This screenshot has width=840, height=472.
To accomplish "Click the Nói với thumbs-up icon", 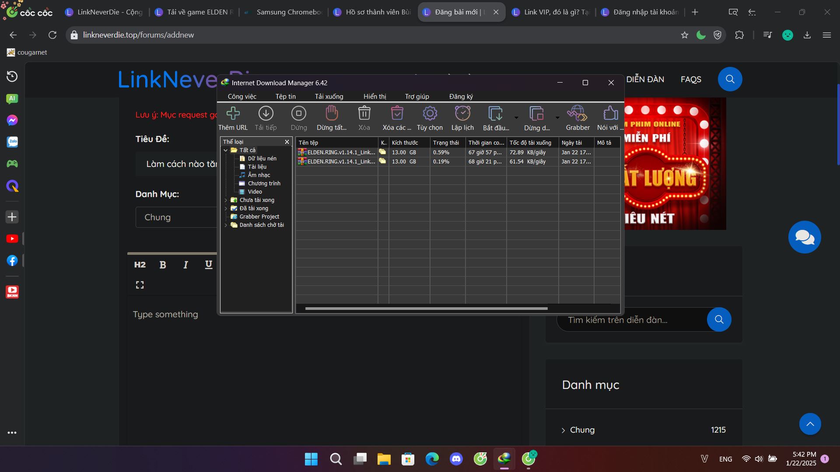I will (610, 114).
